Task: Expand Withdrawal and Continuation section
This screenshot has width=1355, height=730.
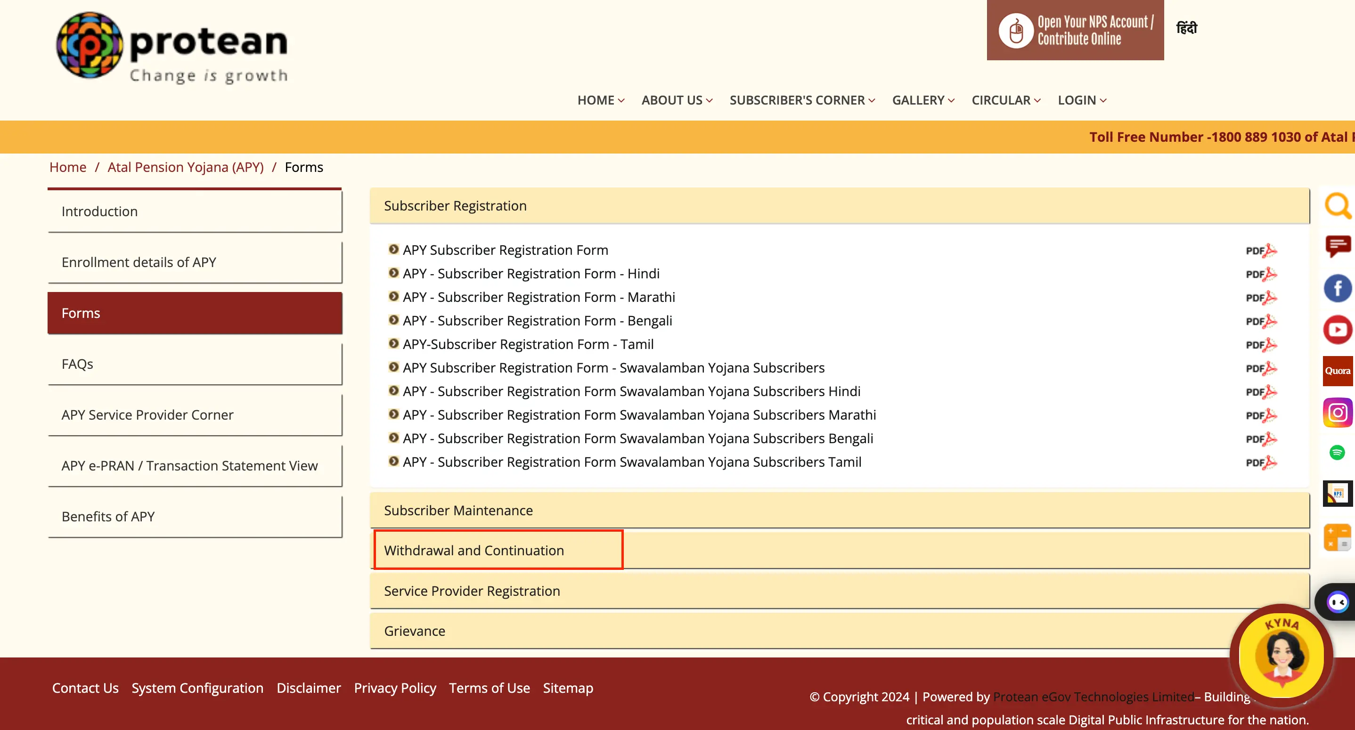Action: point(840,550)
